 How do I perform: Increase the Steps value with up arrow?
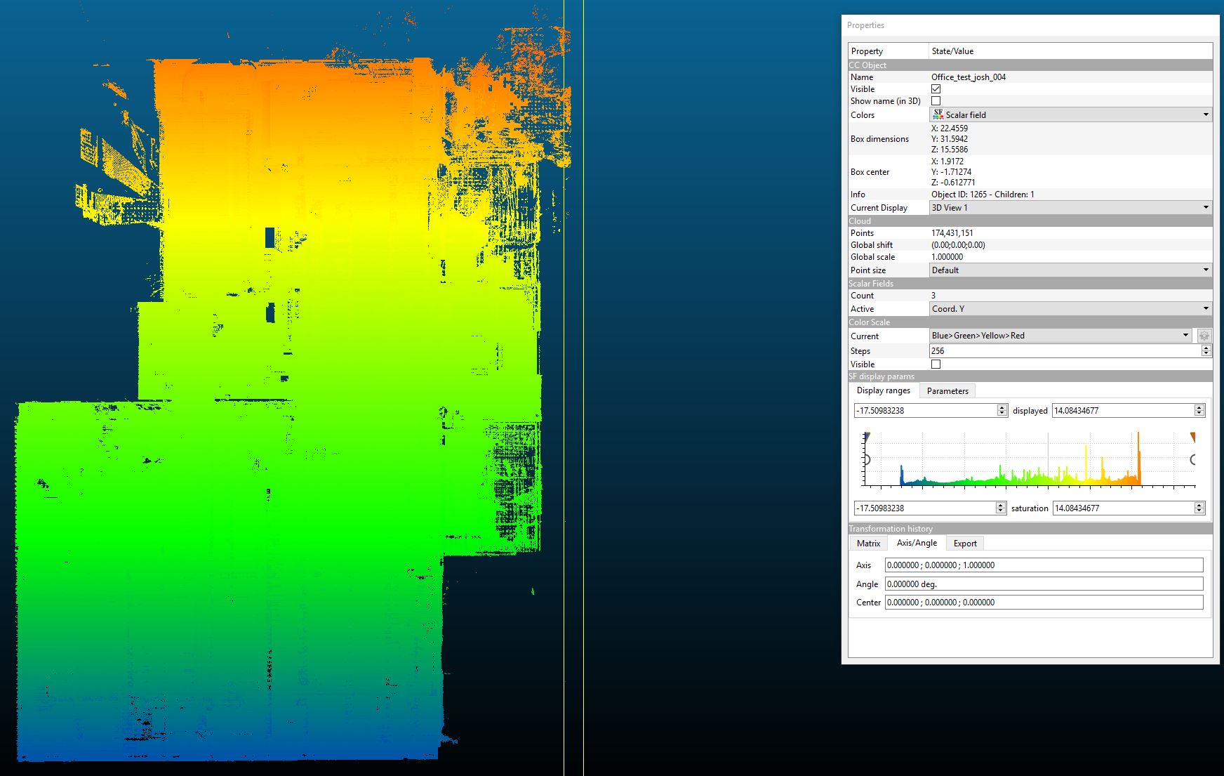coord(1206,348)
